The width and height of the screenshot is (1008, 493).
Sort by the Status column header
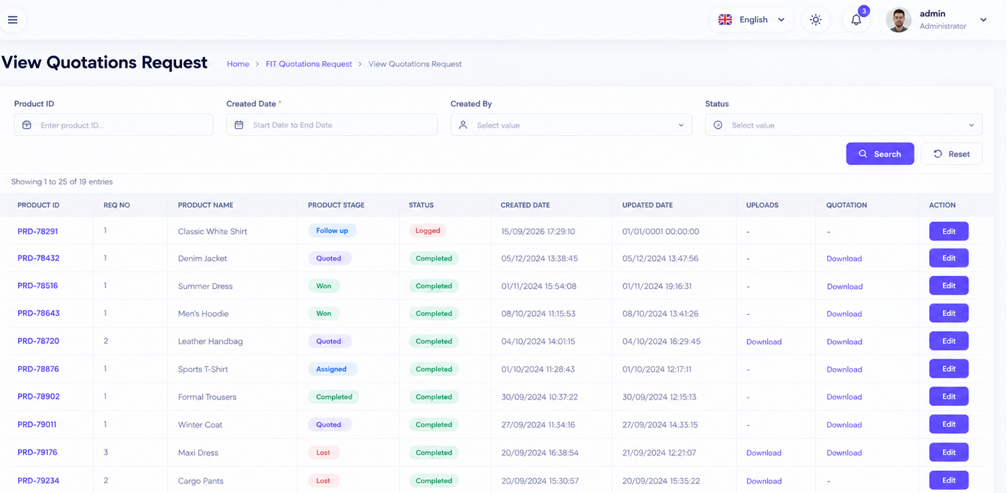tap(421, 205)
